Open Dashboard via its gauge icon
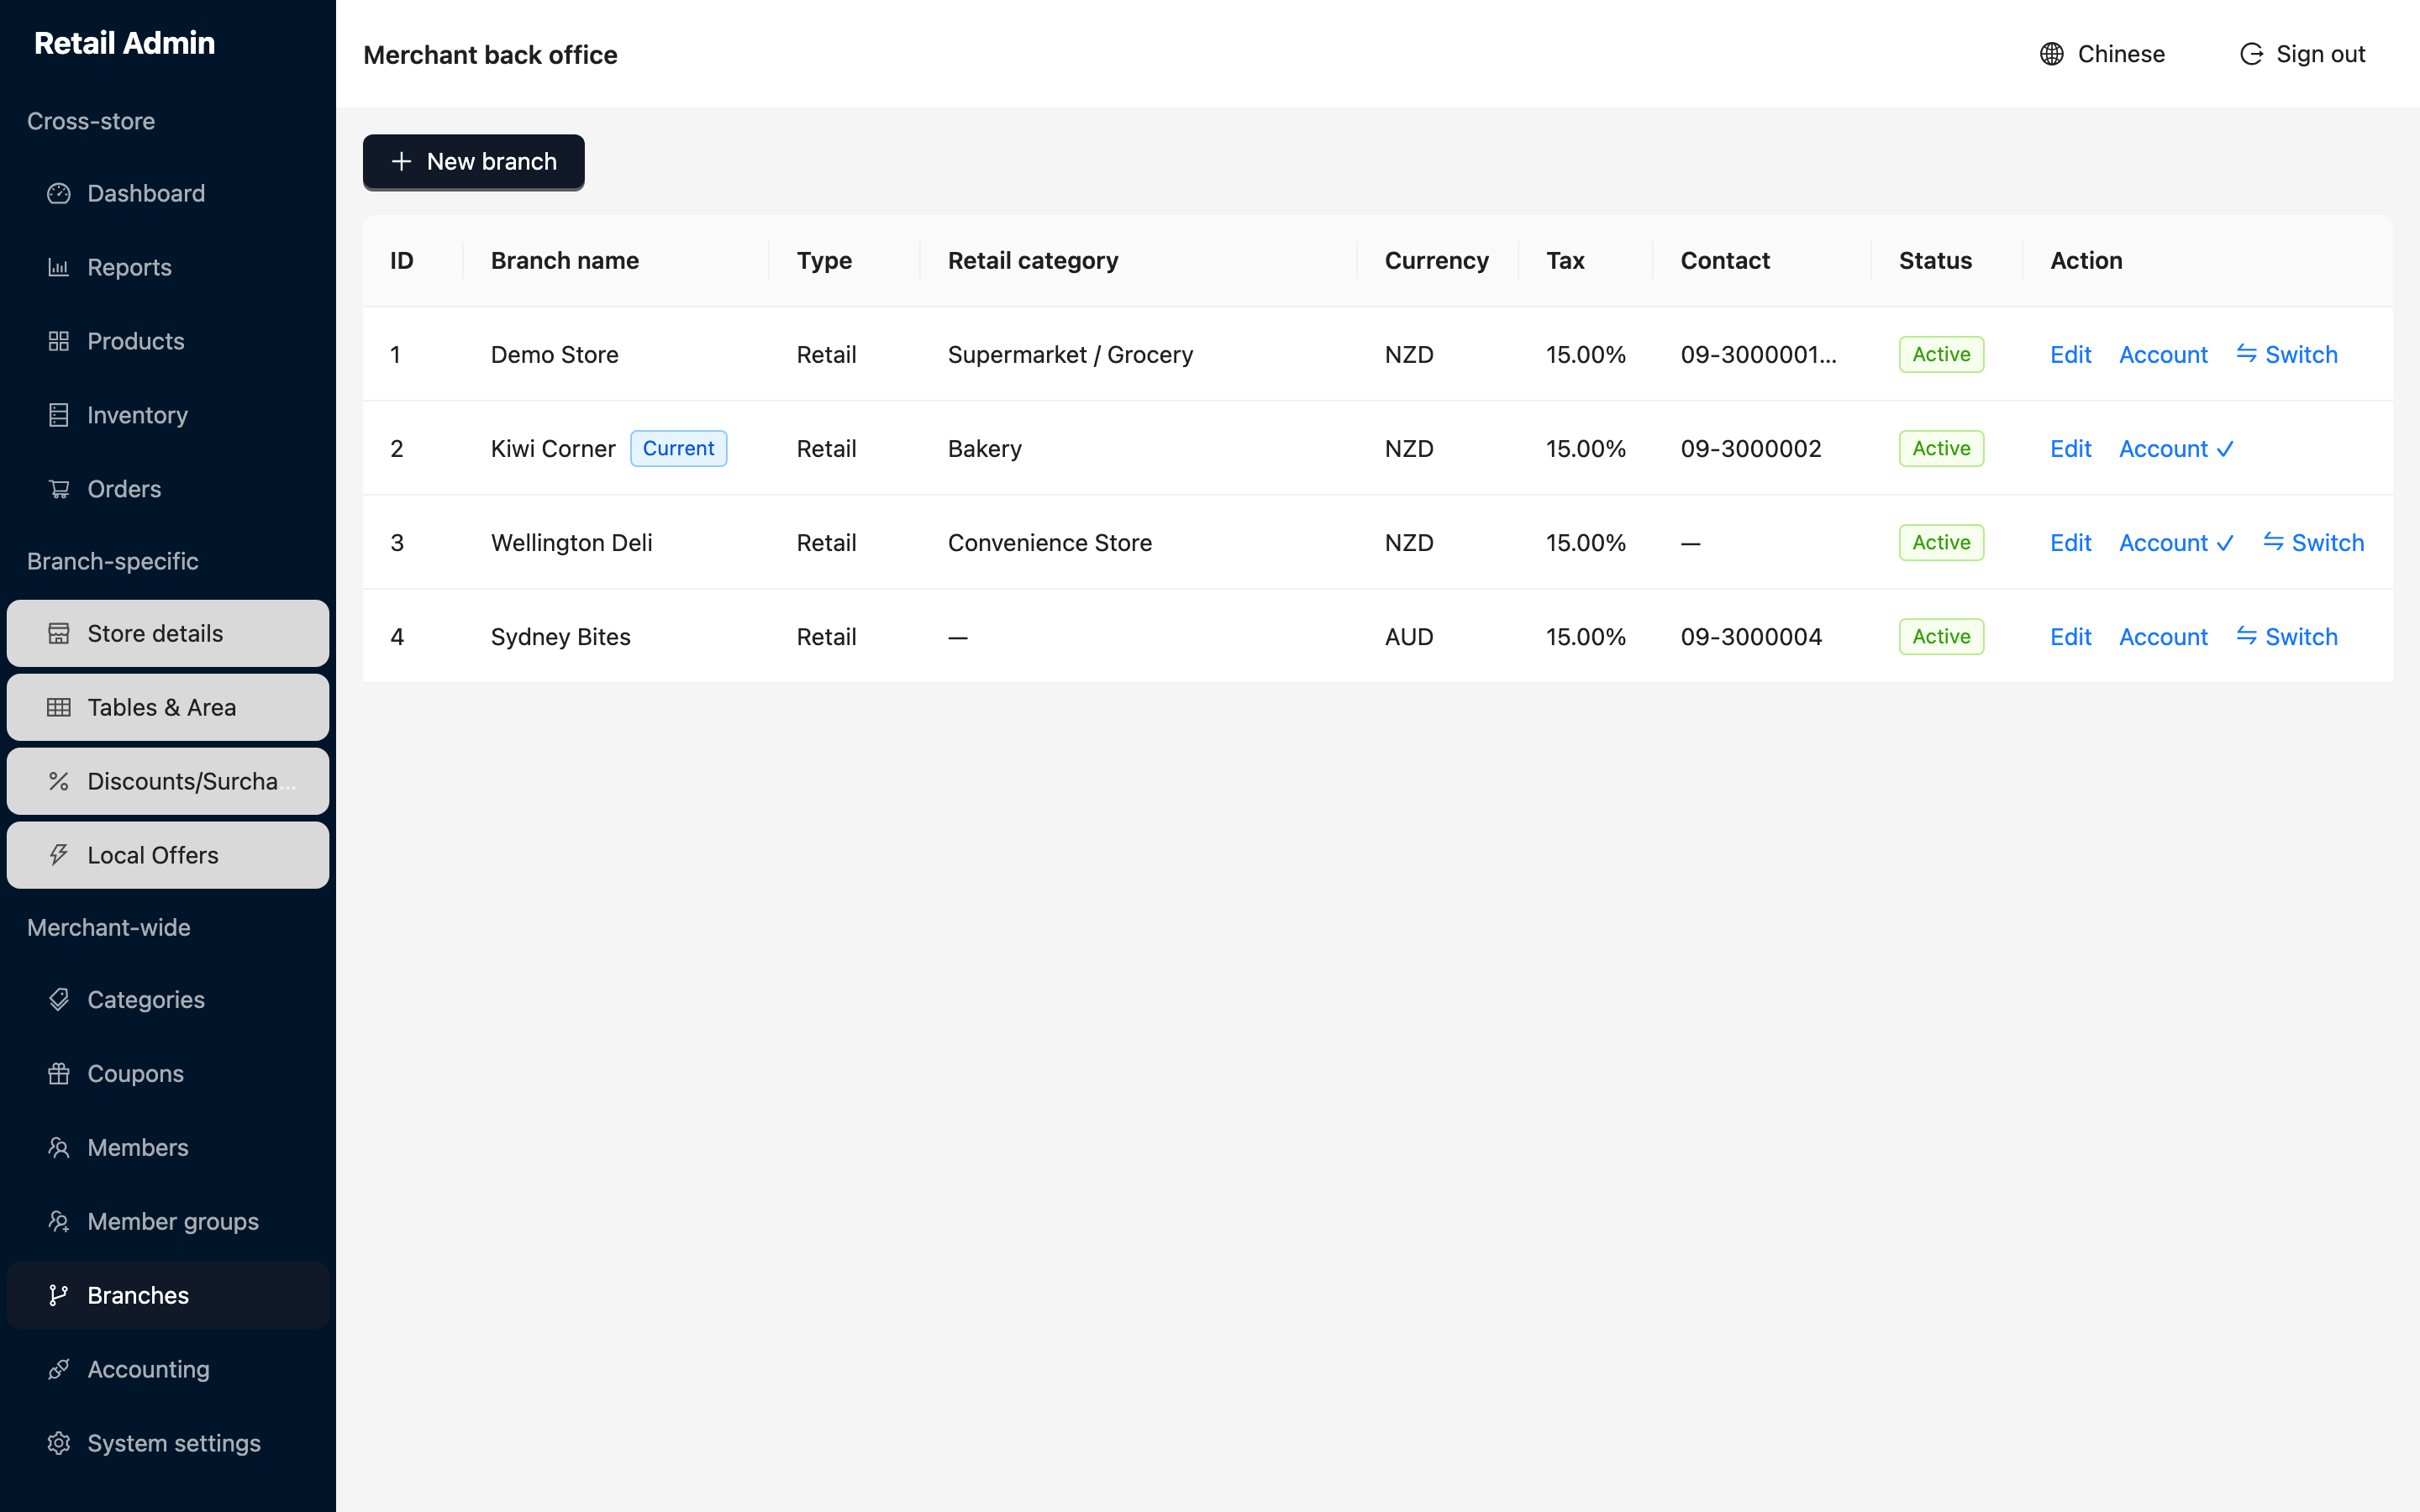The image size is (2420, 1512). coord(59,193)
